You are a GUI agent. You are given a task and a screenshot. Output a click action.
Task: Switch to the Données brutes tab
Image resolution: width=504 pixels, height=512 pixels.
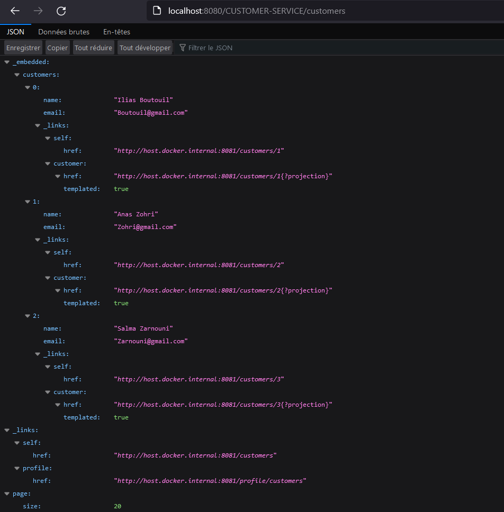64,32
